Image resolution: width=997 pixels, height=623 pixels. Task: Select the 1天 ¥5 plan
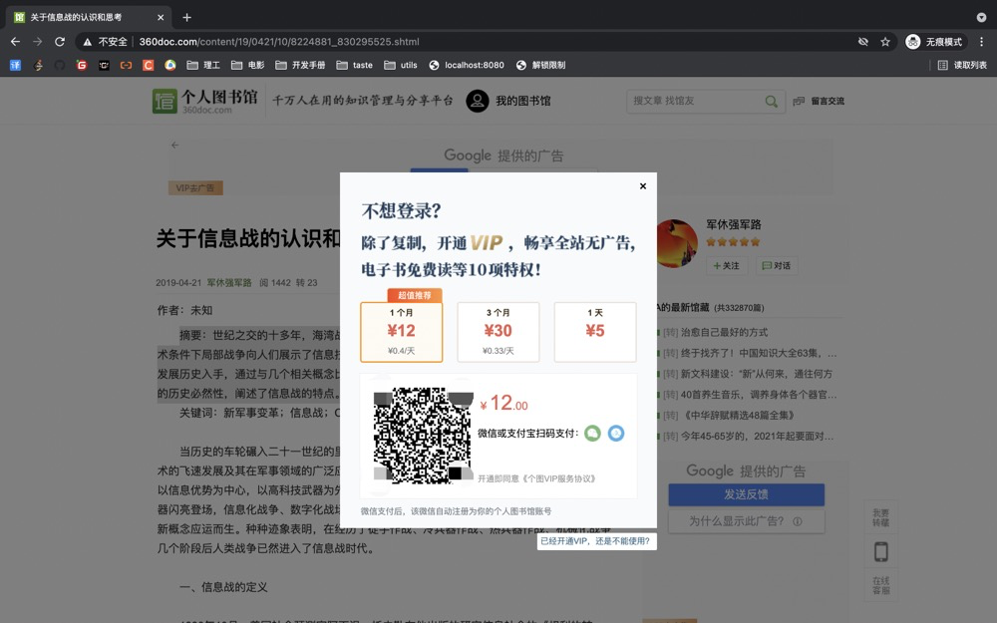(x=595, y=332)
